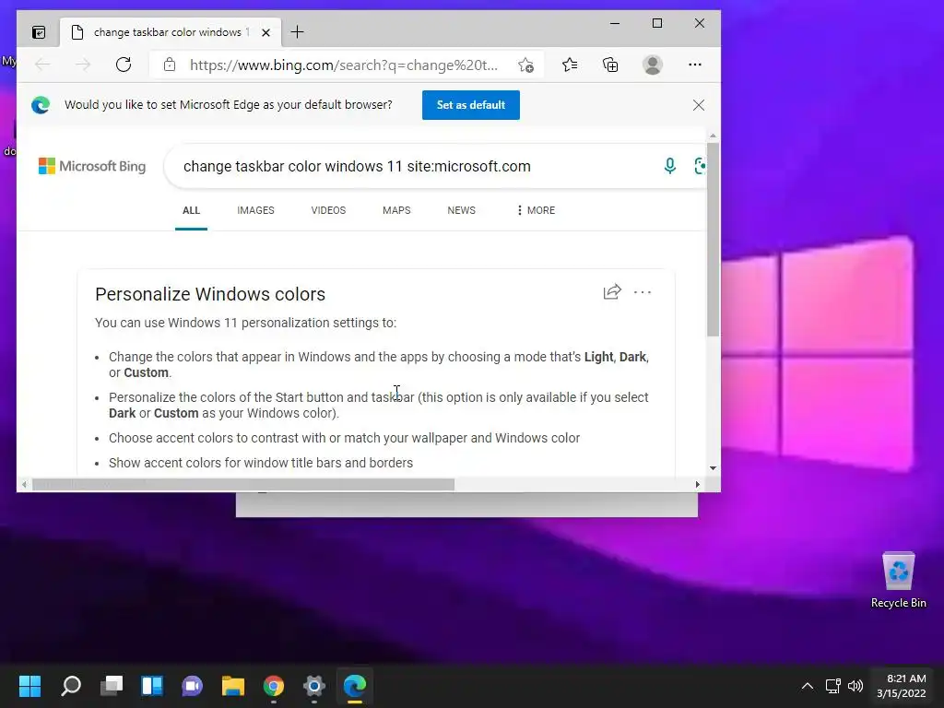Go to Microsoft Bing home logo
Viewport: 944px width, 708px height.
click(92, 166)
